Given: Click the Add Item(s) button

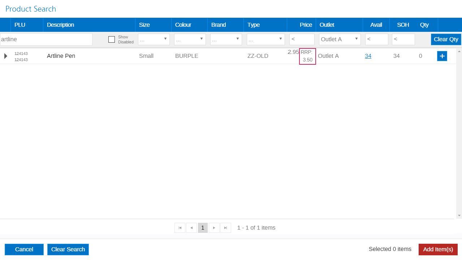Looking at the screenshot, I should 438,250.
